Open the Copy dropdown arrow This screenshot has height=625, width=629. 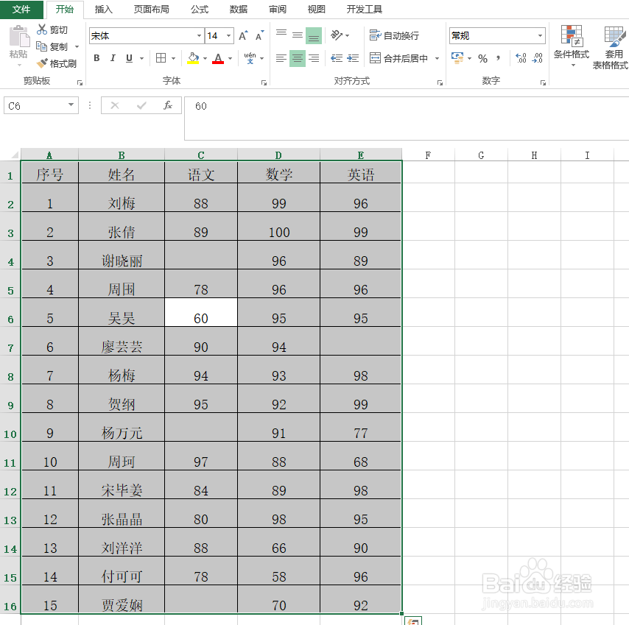(x=77, y=47)
